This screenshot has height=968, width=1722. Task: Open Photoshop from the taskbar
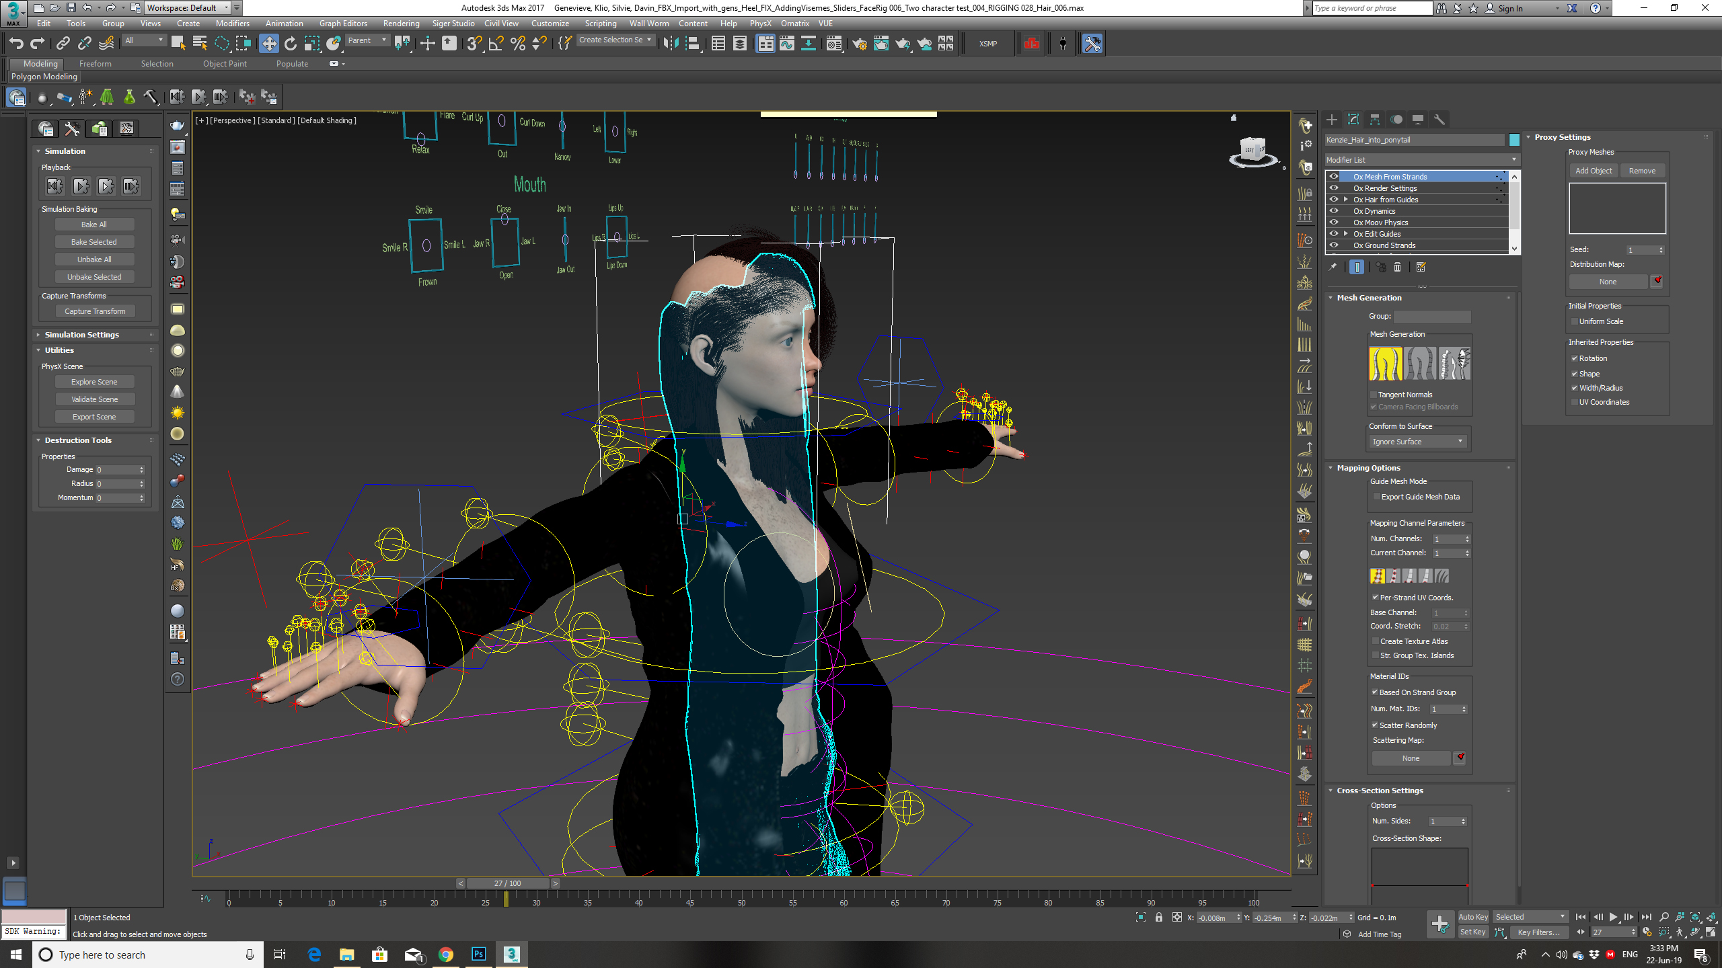(478, 955)
